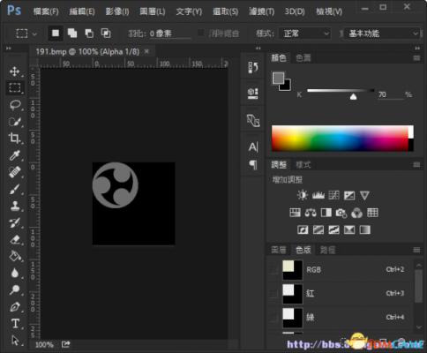Select the Paint Bucket tool
The width and height of the screenshot is (427, 353).
(x=15, y=256)
